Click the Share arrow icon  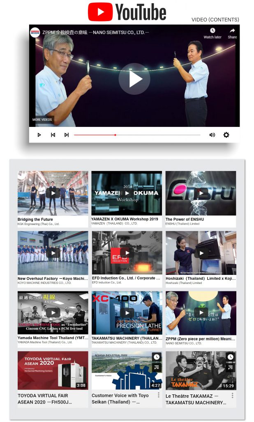[x=232, y=30]
